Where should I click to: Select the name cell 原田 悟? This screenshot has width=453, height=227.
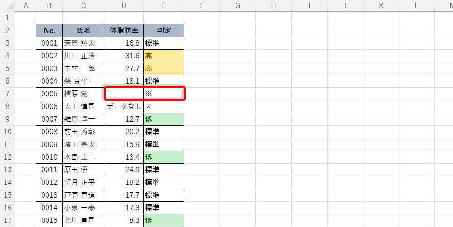[x=83, y=170]
